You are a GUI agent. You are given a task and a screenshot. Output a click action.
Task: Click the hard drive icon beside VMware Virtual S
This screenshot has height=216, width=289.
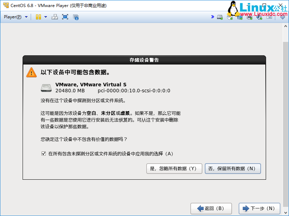click(46, 88)
